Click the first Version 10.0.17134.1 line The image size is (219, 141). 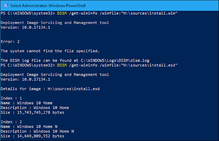[x=26, y=27]
